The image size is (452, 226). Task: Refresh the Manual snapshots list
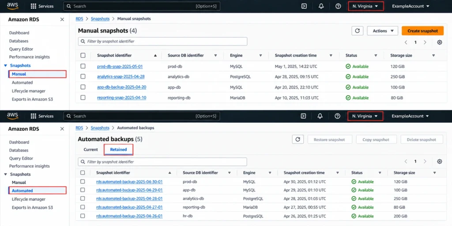tap(358, 31)
